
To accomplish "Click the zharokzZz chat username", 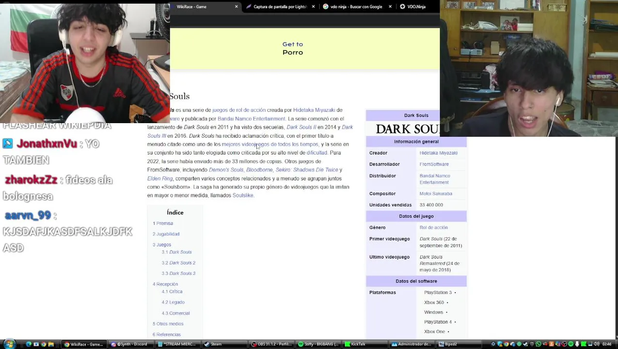I will tap(31, 180).
